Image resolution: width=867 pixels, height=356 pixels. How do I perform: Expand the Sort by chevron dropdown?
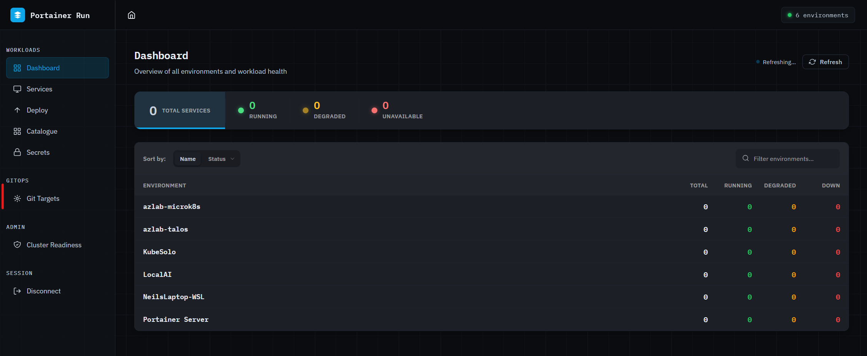coord(232,159)
